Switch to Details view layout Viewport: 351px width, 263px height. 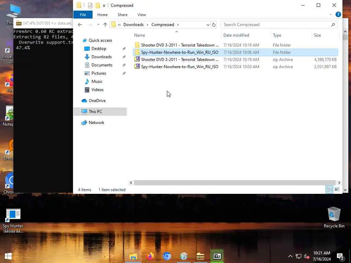[329, 190]
